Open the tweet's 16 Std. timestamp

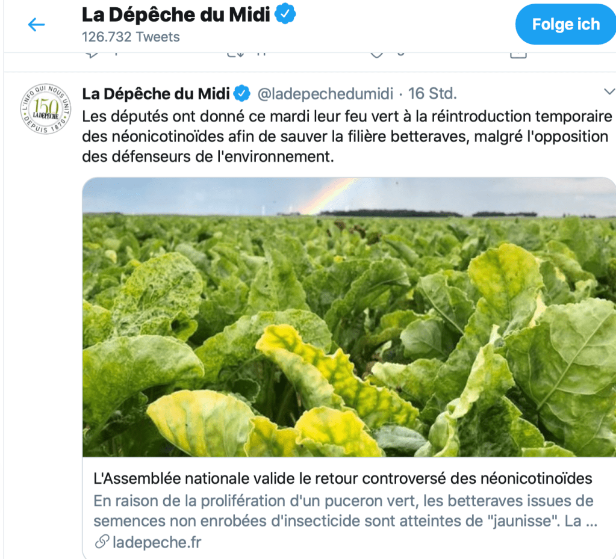(x=432, y=94)
